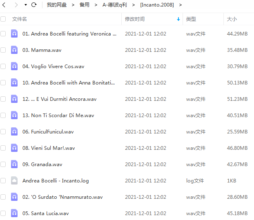Click the refresh icon in navigation bar
Image resolution: width=254 pixels, height=220 pixels.
pos(34,5)
